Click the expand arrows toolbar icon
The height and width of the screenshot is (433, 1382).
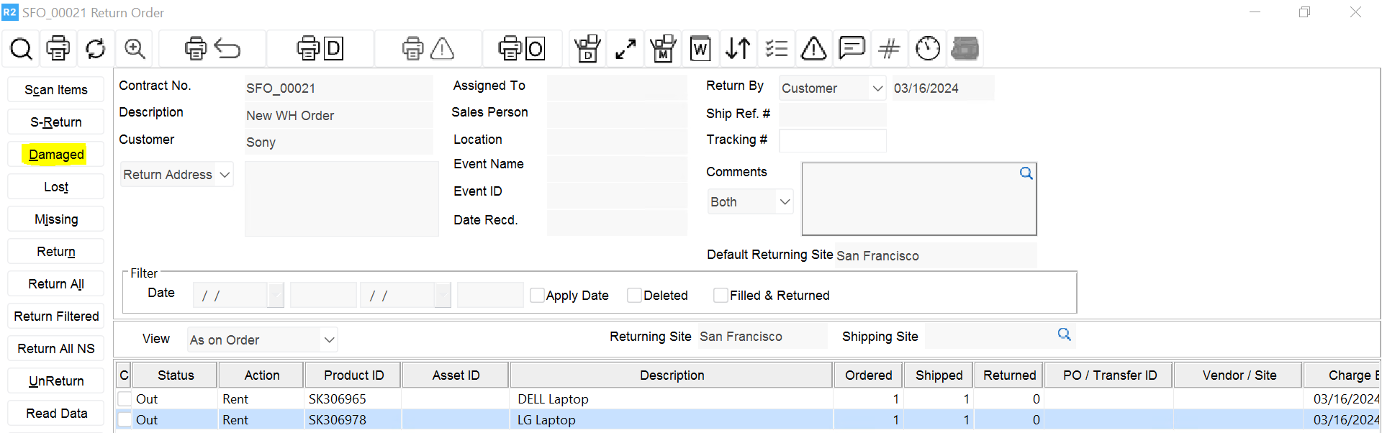coord(625,49)
